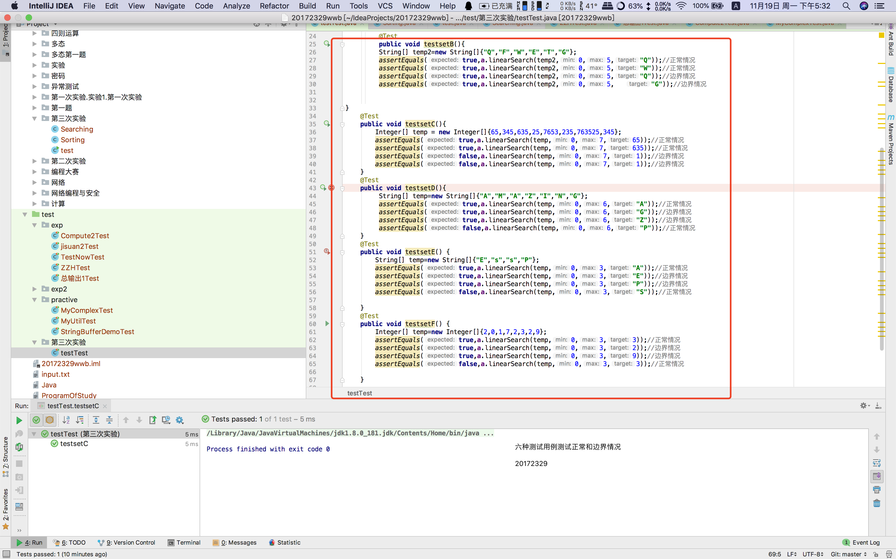
Task: Open the 9: Version Control tab
Action: coord(127,542)
